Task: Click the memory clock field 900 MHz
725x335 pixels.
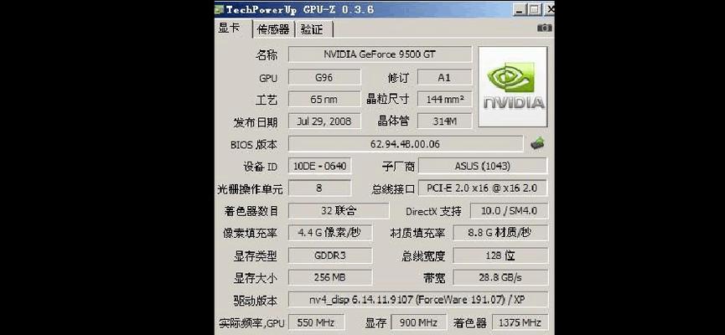Action: tap(419, 322)
